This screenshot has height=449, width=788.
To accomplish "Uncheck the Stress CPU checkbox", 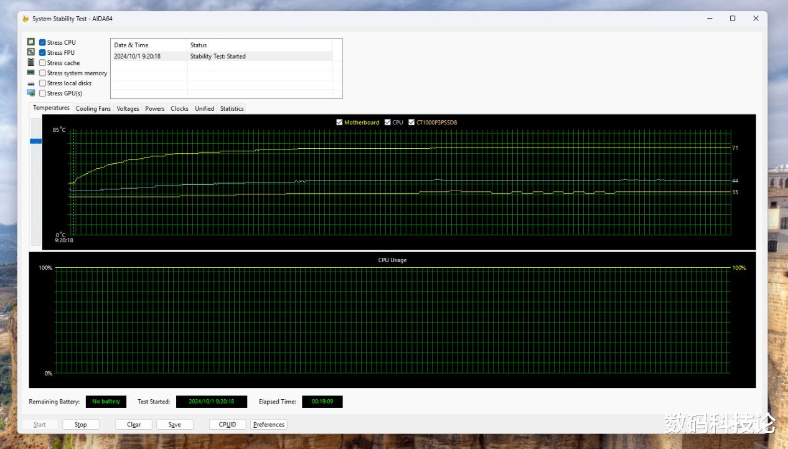I will click(42, 42).
